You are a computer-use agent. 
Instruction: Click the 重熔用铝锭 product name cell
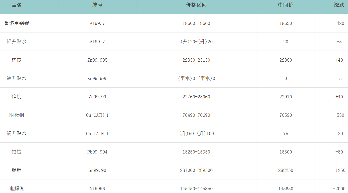click(x=17, y=23)
